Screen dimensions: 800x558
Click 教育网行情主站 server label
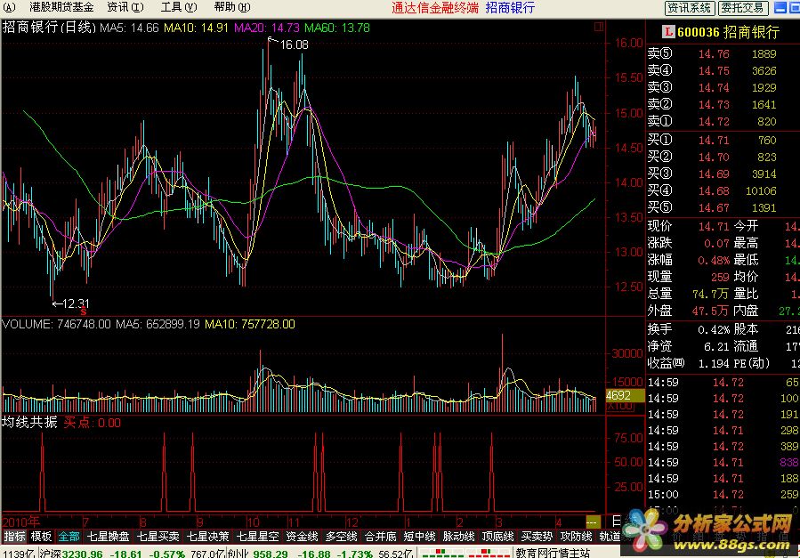(x=552, y=553)
